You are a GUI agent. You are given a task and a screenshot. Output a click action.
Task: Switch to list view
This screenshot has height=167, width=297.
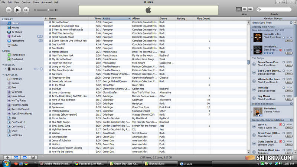coord(239,9)
